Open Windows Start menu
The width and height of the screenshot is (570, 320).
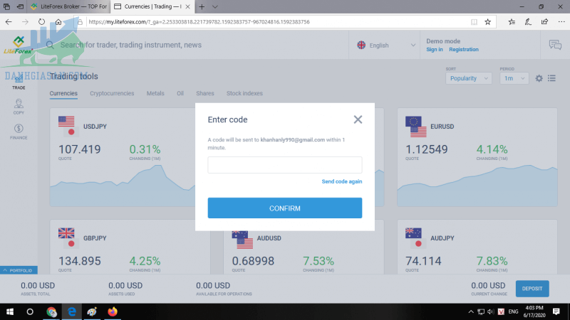(x=10, y=311)
